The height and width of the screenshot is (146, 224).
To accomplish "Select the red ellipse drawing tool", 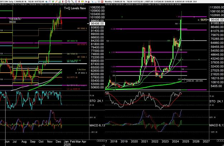I will pos(63,1).
